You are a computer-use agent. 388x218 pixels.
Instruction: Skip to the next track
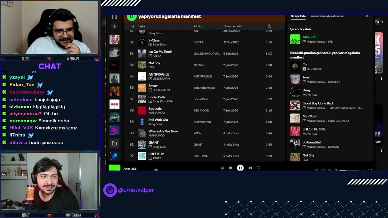250,168
